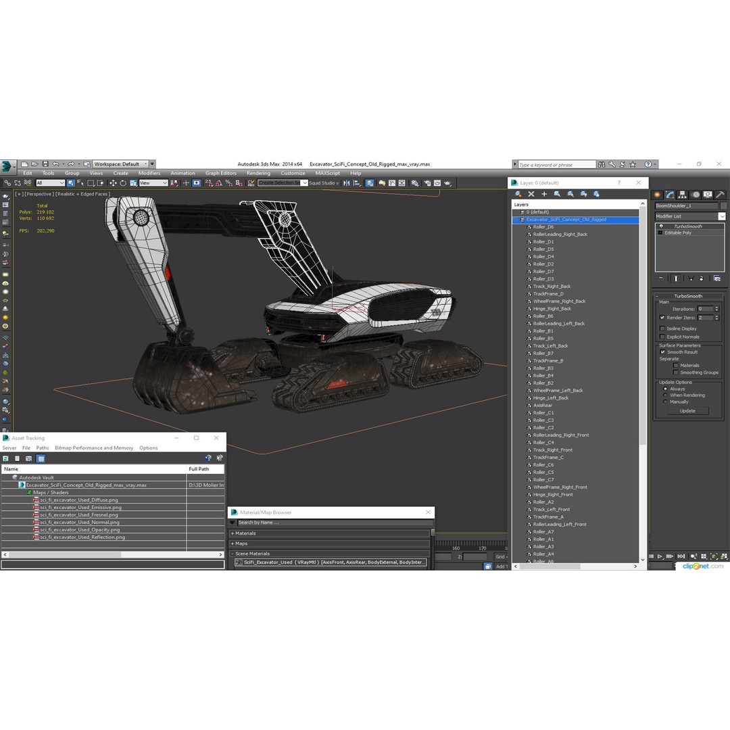Open the Hierarchy command panel tab
The image size is (730, 730).
point(682,195)
